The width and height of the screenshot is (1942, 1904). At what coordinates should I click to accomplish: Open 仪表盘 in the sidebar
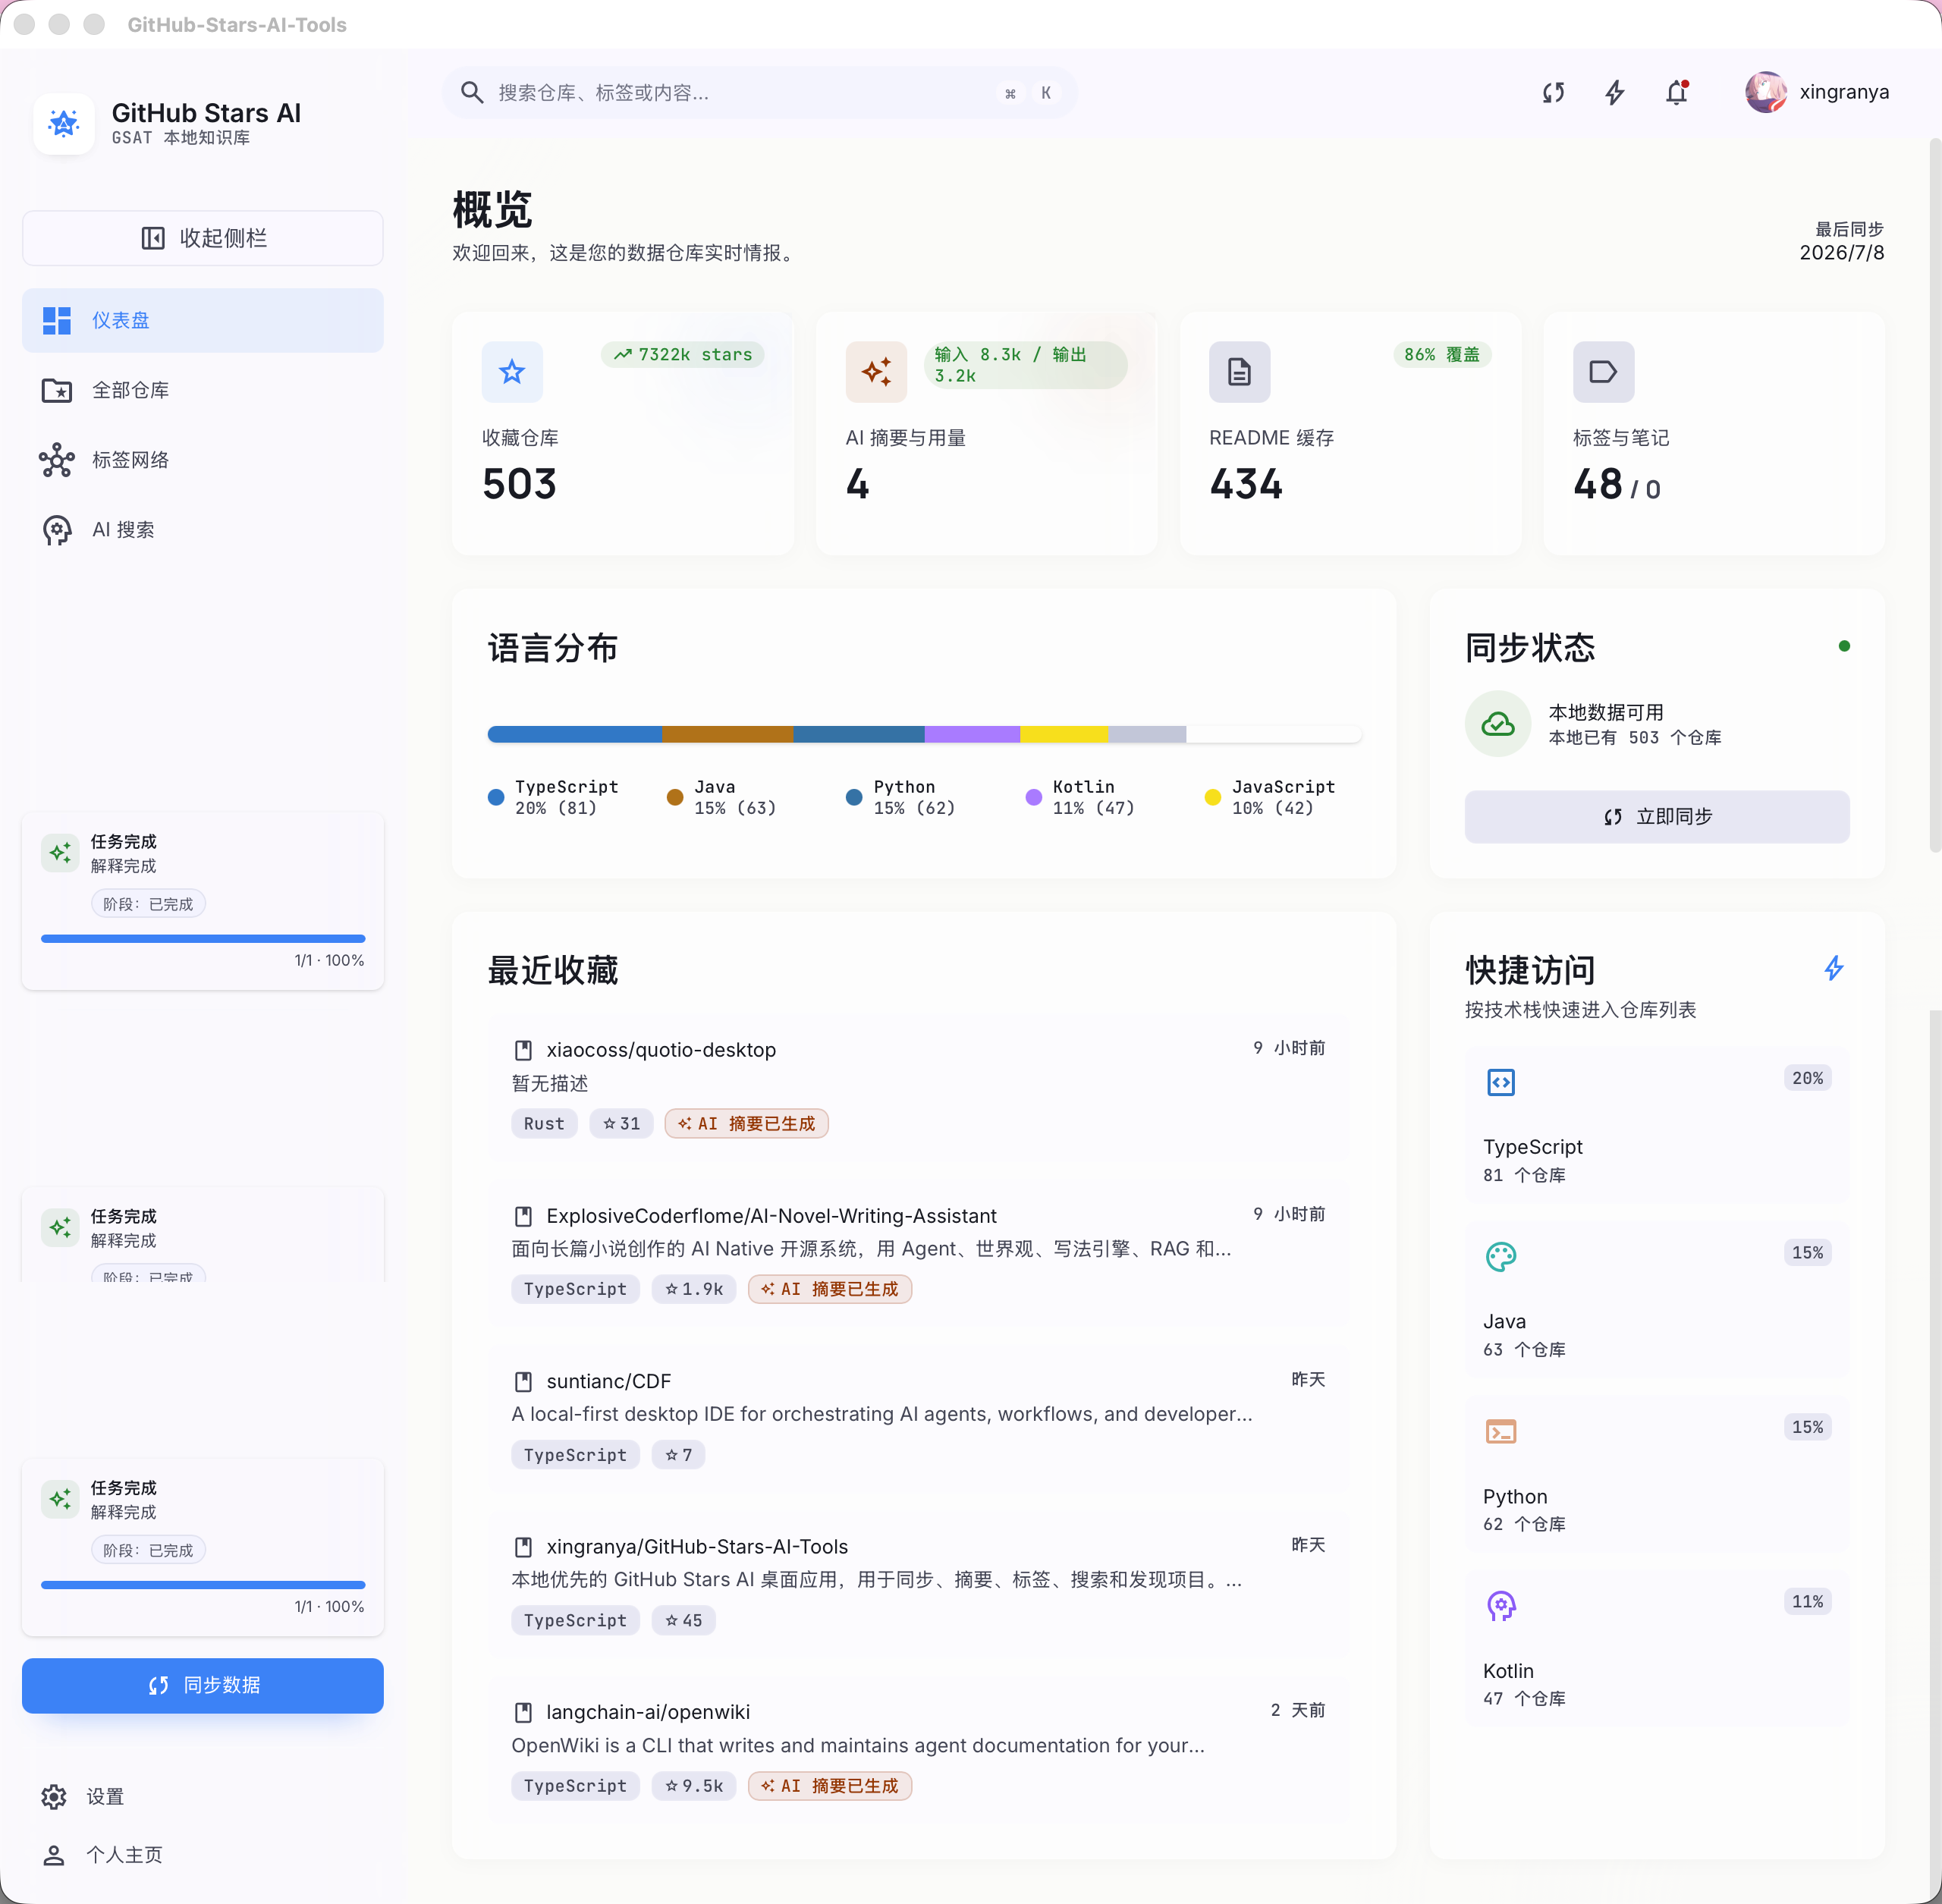click(203, 321)
